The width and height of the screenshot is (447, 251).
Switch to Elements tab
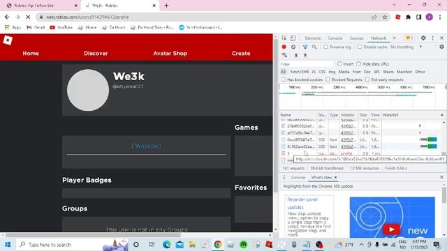[313, 38]
